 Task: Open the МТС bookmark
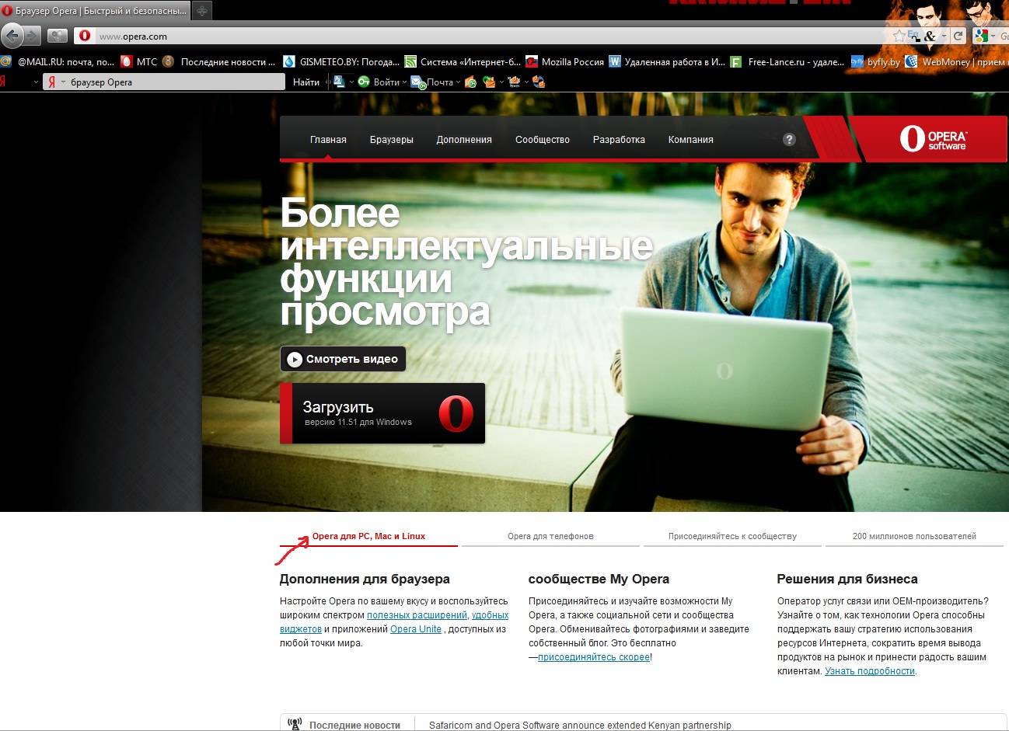pos(138,61)
